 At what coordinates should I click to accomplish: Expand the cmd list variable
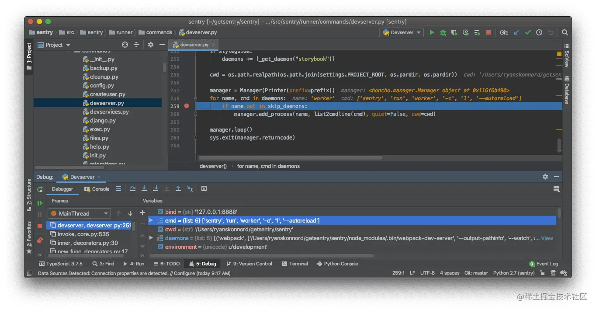pyautogui.click(x=151, y=221)
